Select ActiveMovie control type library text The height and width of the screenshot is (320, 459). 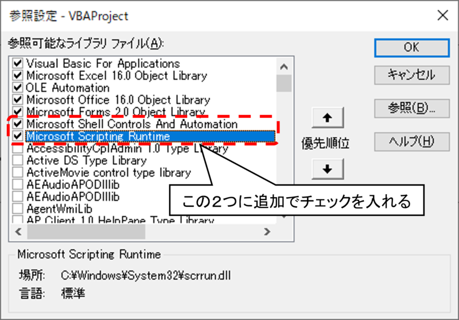(108, 172)
